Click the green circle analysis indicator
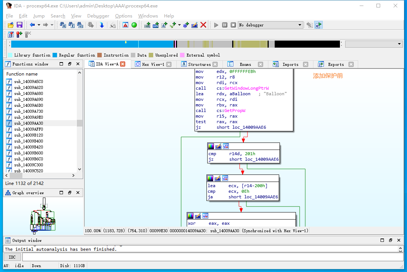Image resolution: width=407 pixels, height=272 pixels. (x=134, y=25)
